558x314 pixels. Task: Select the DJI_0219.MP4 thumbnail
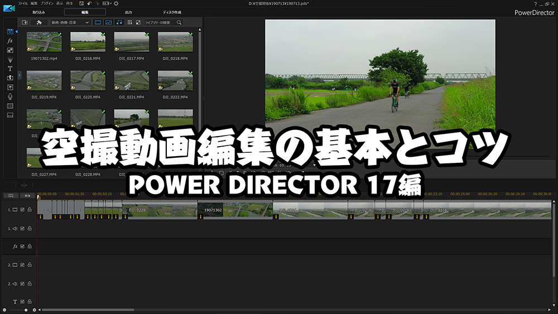pos(44,80)
